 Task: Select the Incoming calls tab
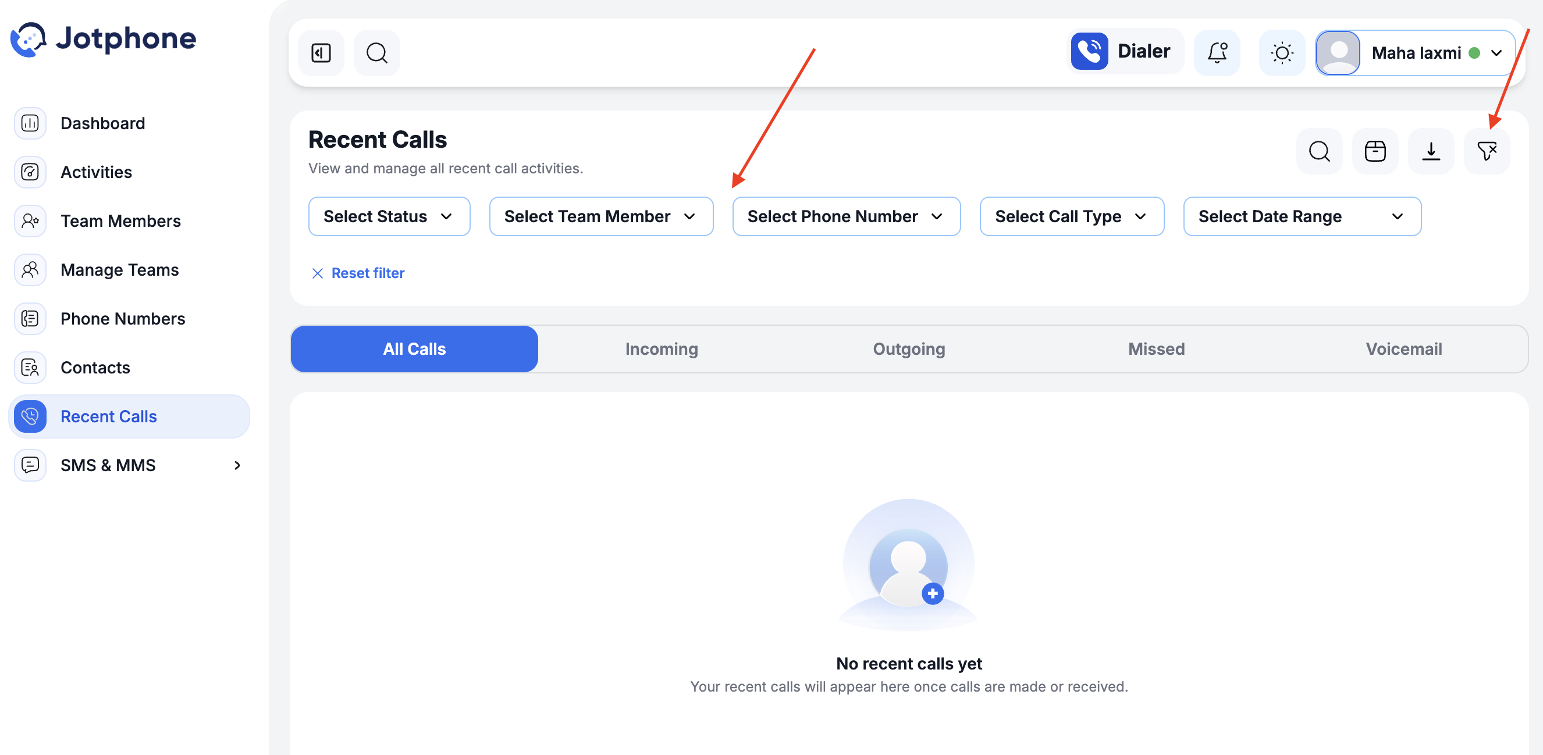pos(662,349)
